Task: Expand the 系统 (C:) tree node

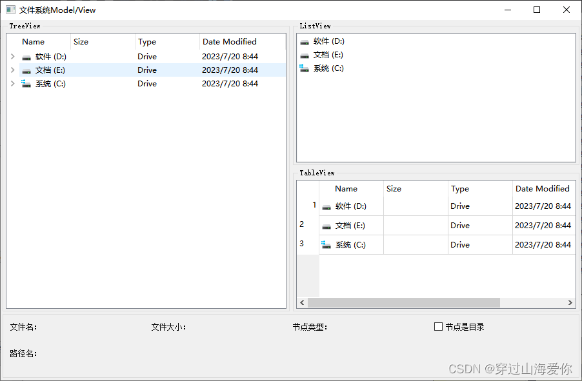Action: [12, 84]
